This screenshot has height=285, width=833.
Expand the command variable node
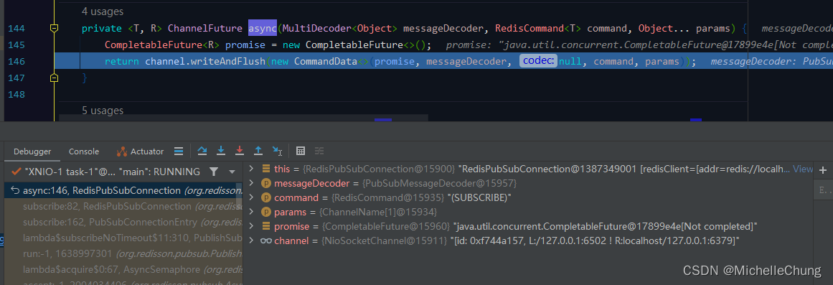pos(252,198)
